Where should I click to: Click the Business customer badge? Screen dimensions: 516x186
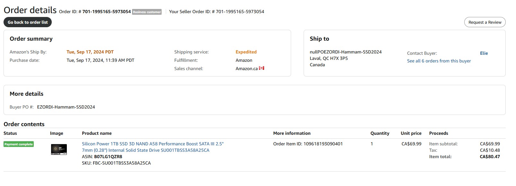[147, 12]
